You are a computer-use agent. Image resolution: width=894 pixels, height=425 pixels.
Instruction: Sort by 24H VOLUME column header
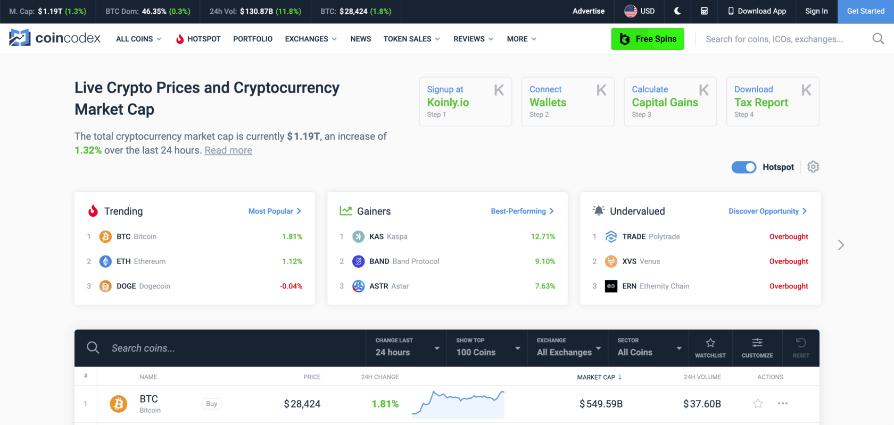tap(702, 377)
